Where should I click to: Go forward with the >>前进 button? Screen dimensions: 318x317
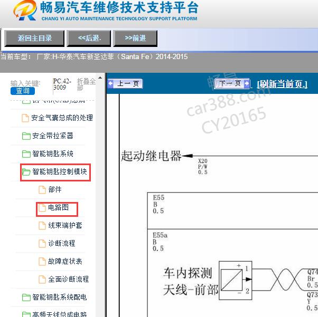(x=135, y=39)
